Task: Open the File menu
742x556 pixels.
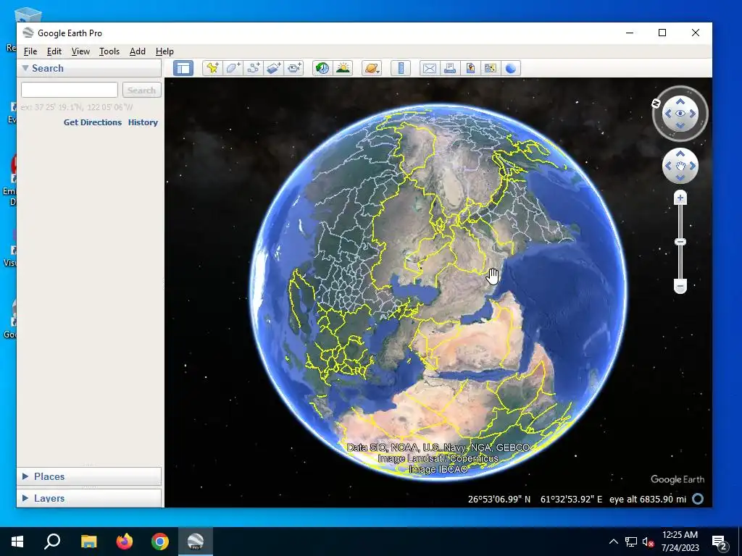Action: point(30,51)
